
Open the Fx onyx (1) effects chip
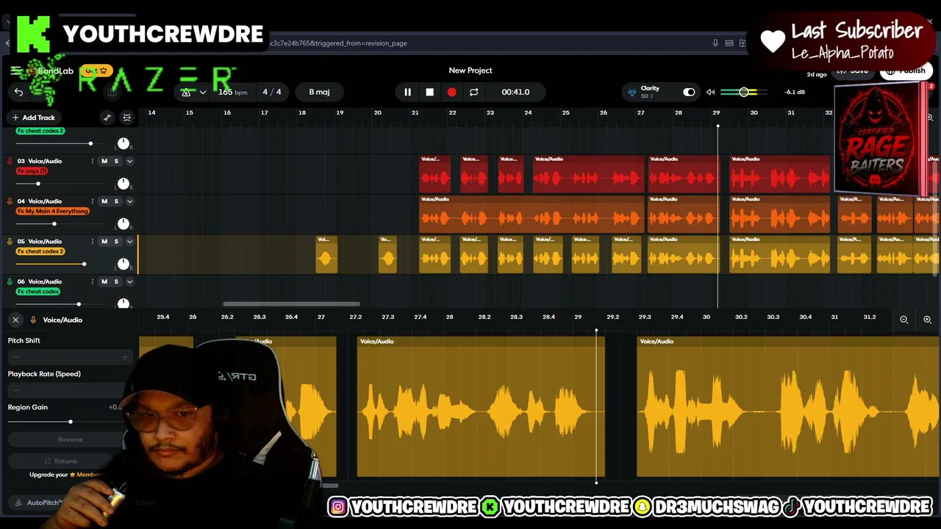pyautogui.click(x=32, y=171)
